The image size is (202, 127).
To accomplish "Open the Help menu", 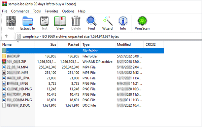I will point(82,11).
